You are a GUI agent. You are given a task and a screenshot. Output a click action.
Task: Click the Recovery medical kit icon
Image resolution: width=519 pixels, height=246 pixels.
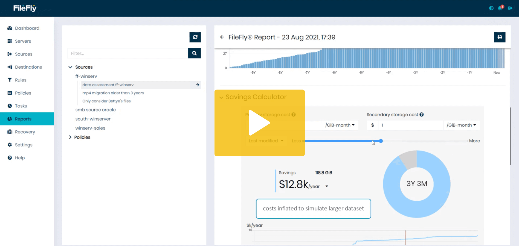coord(10,132)
